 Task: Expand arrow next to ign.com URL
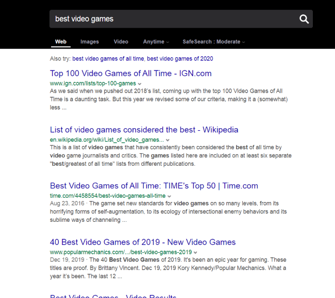(x=140, y=83)
